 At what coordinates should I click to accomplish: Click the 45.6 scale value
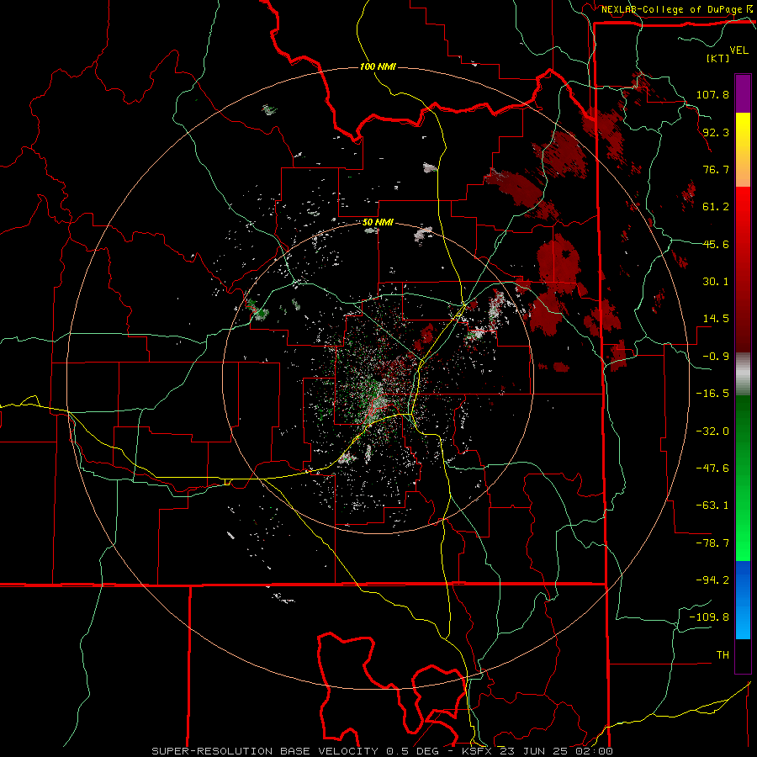716,244
